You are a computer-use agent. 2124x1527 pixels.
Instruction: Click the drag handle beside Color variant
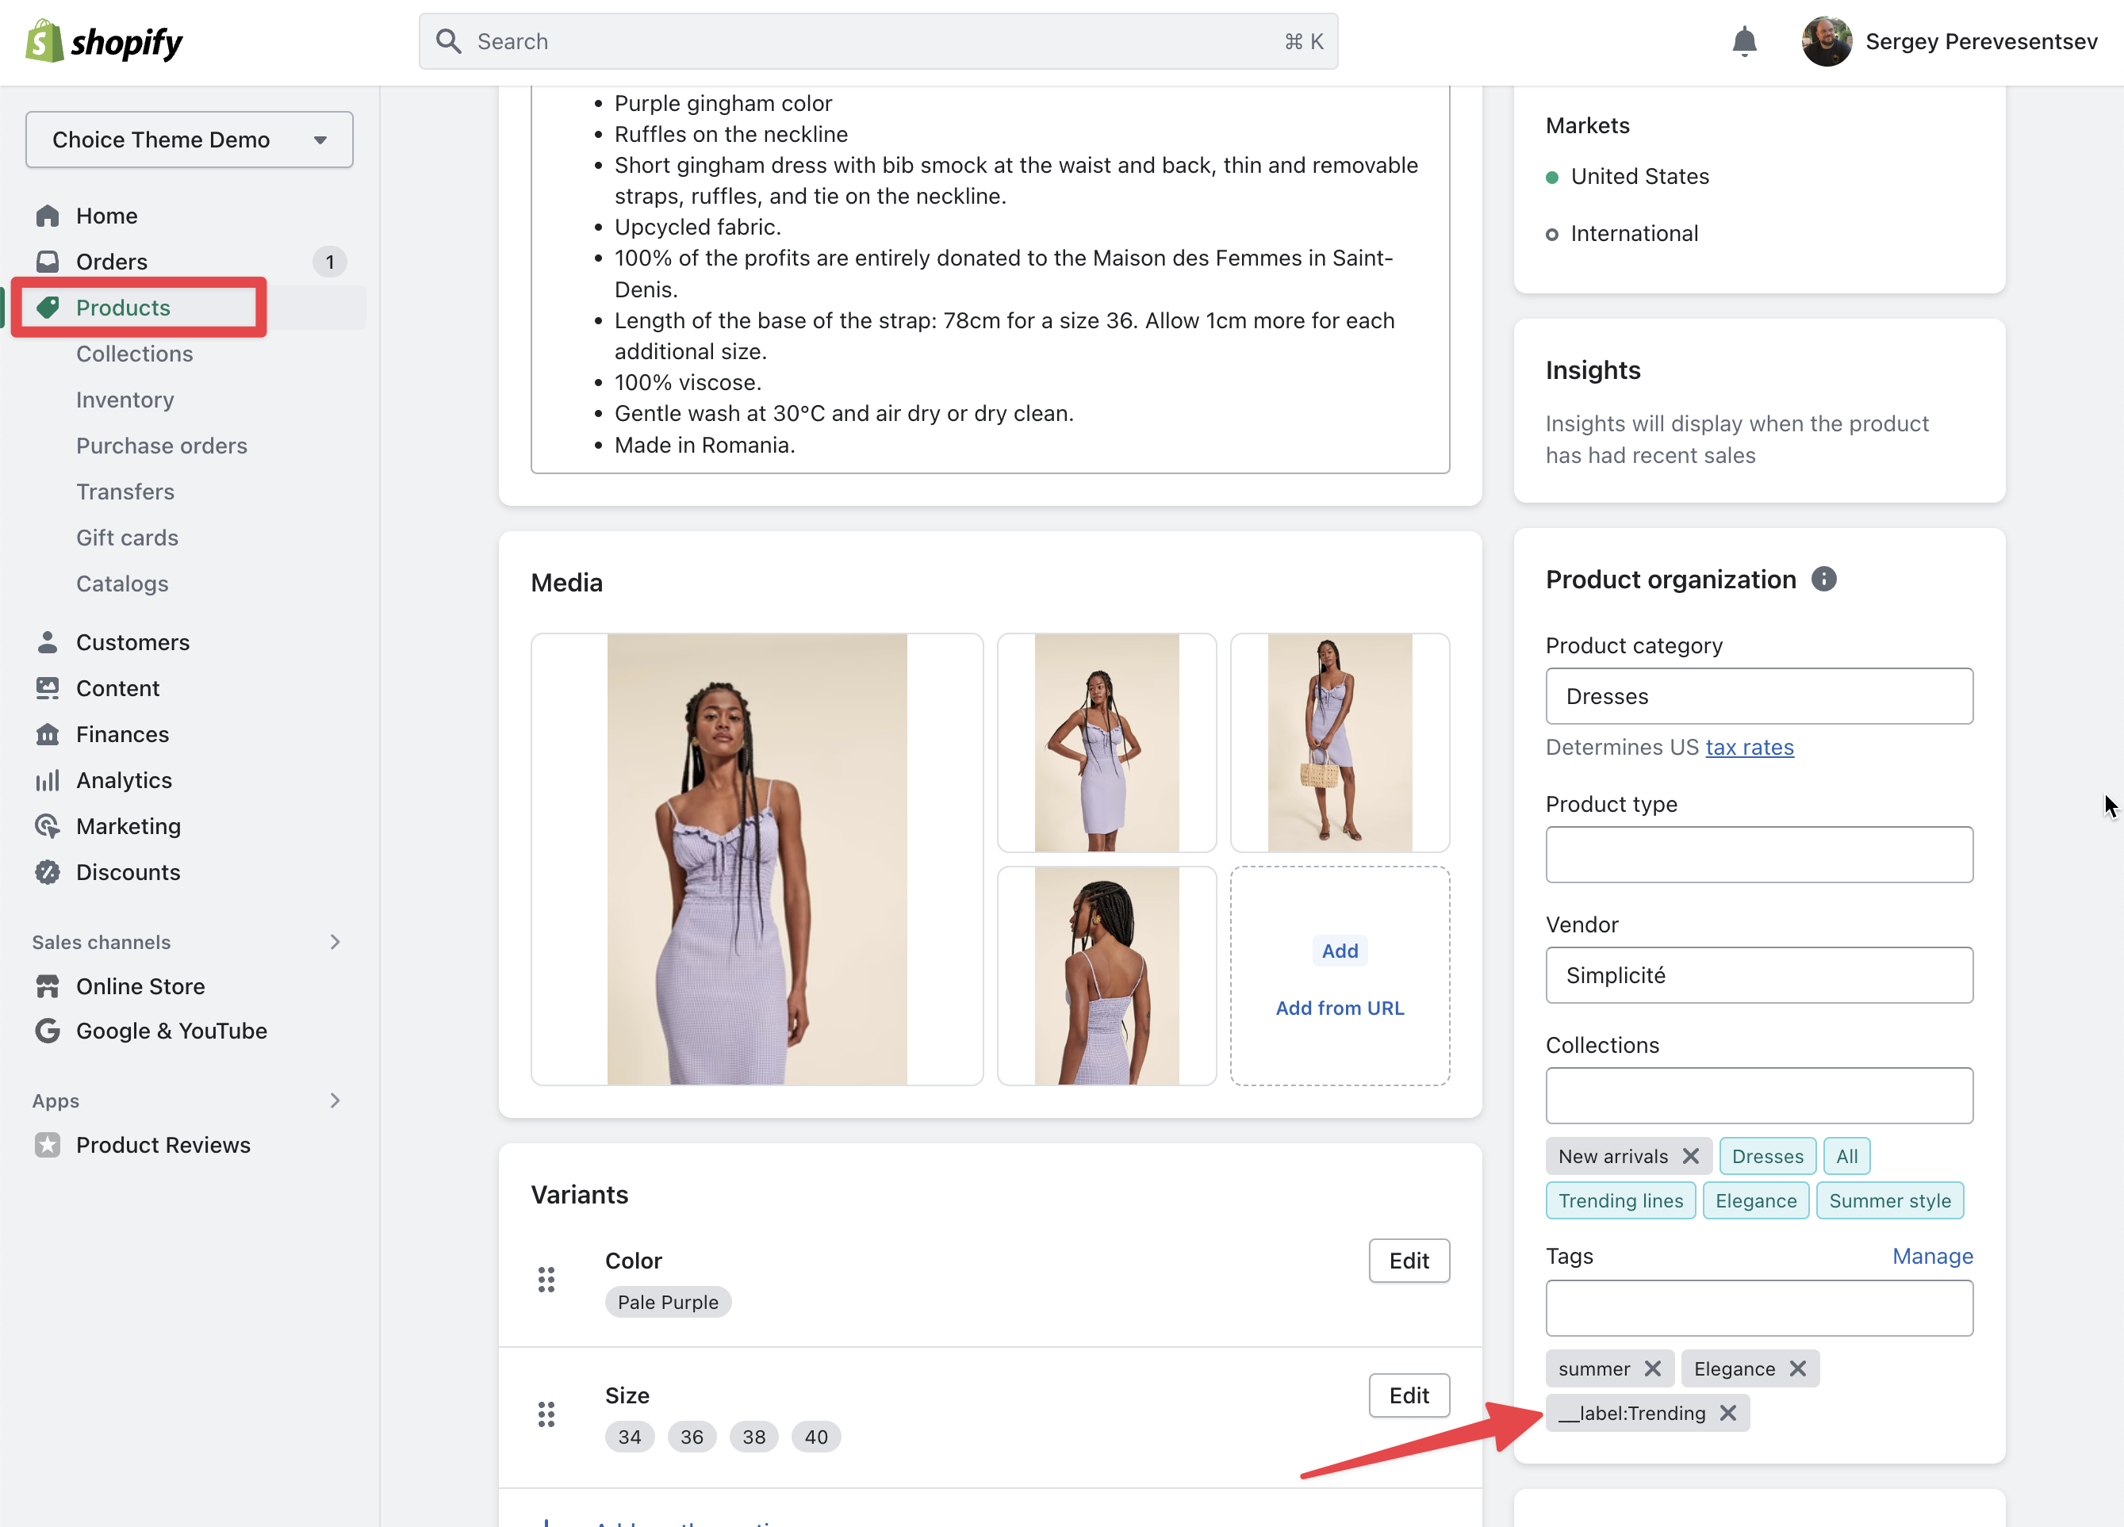tap(546, 1280)
